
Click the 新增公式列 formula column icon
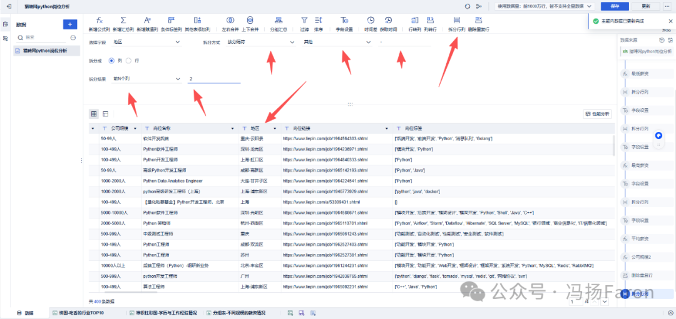99,20
